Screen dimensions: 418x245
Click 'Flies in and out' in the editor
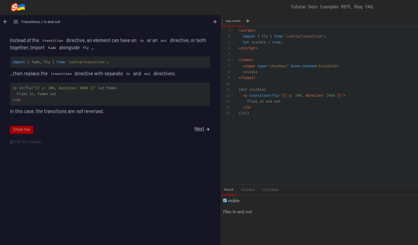click(x=263, y=101)
